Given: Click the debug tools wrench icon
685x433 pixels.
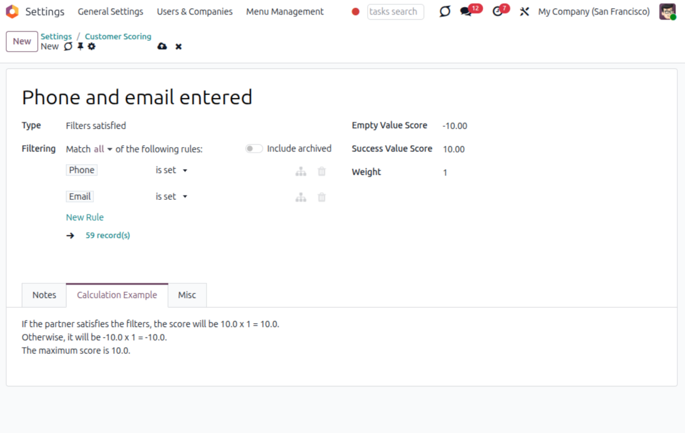Looking at the screenshot, I should [524, 12].
